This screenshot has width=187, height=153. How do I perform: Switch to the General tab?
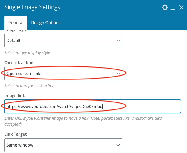coord(16,23)
